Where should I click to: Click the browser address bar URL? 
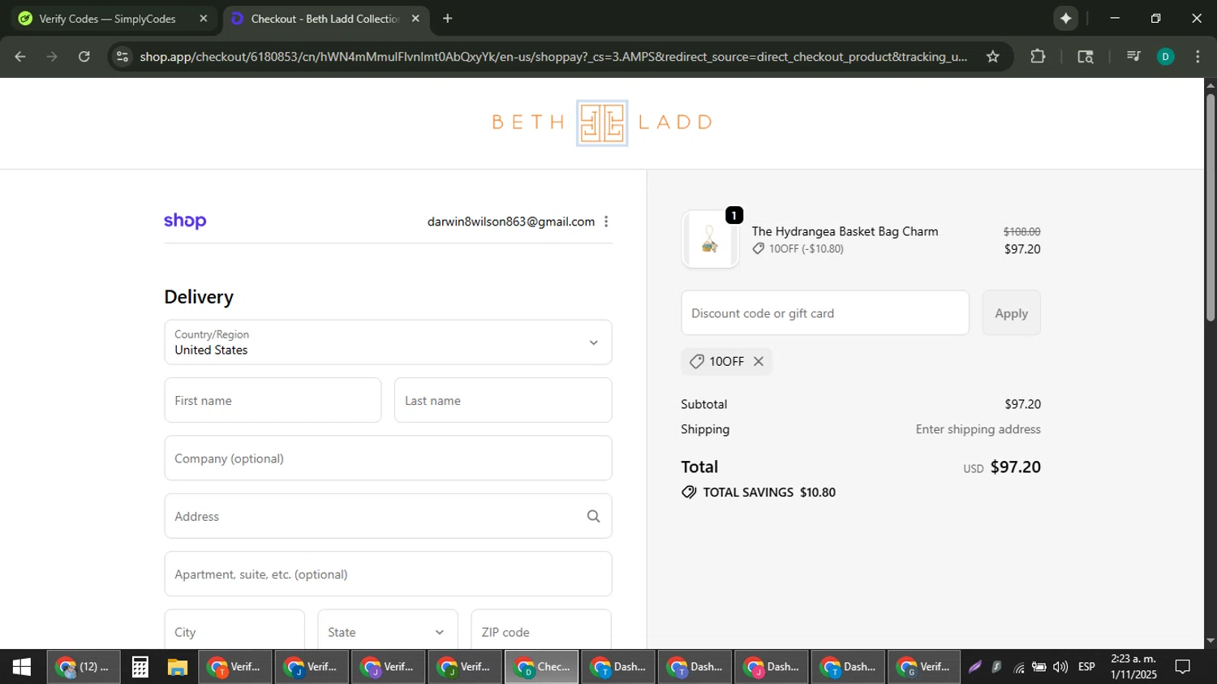tap(553, 57)
